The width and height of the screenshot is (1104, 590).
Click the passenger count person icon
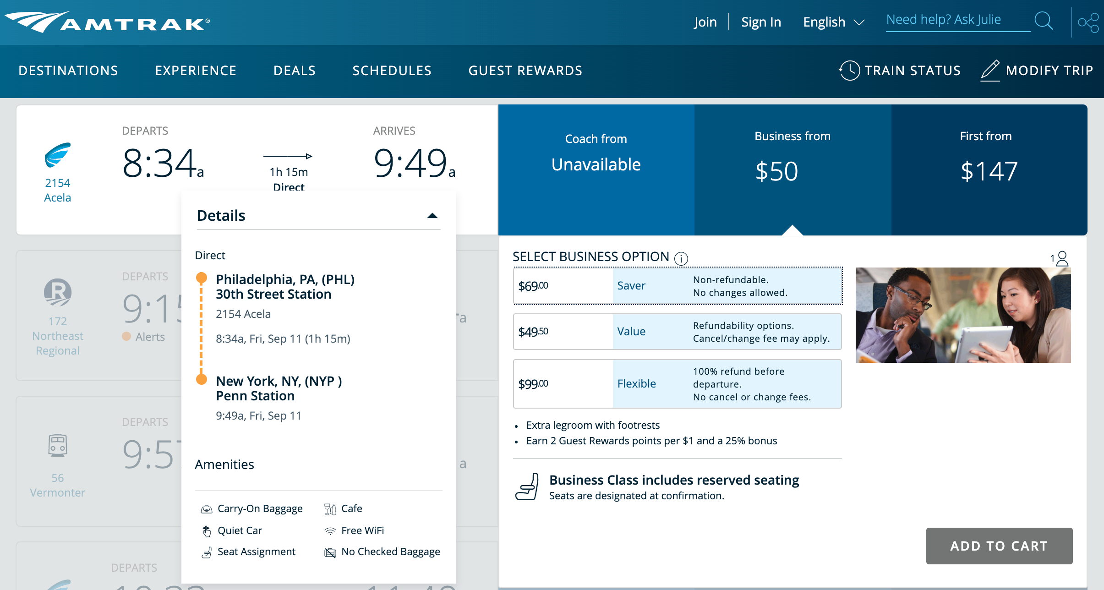(x=1061, y=258)
